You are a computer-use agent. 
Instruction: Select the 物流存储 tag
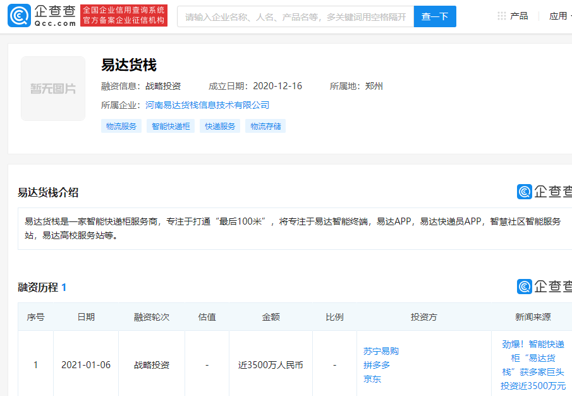tap(265, 127)
